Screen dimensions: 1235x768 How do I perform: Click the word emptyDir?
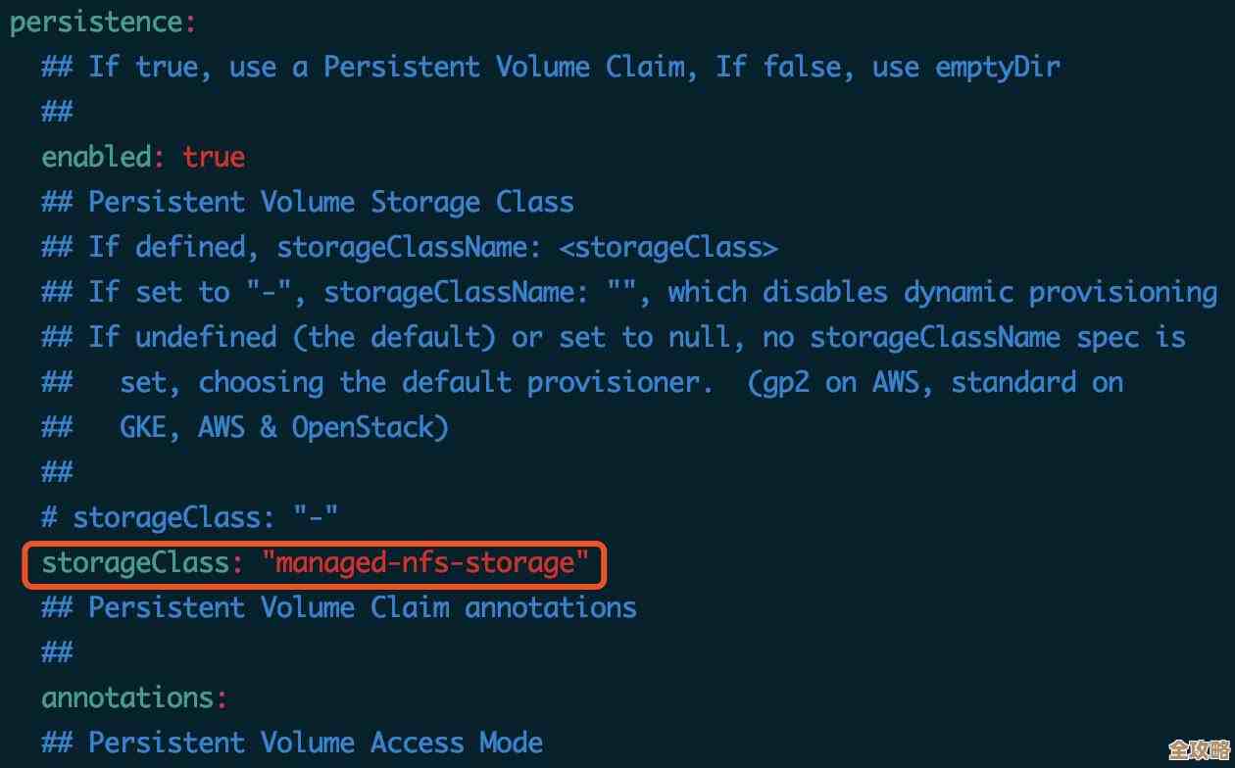click(x=997, y=67)
